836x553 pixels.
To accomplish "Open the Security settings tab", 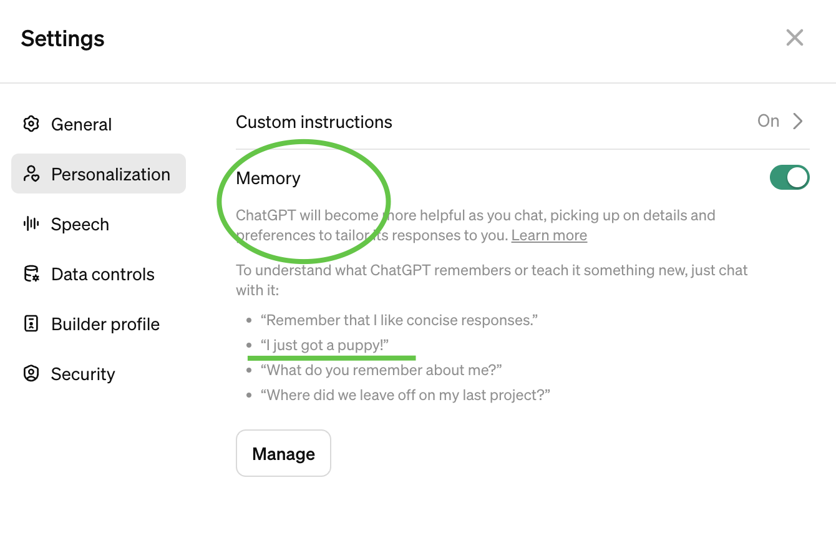I will click(83, 374).
